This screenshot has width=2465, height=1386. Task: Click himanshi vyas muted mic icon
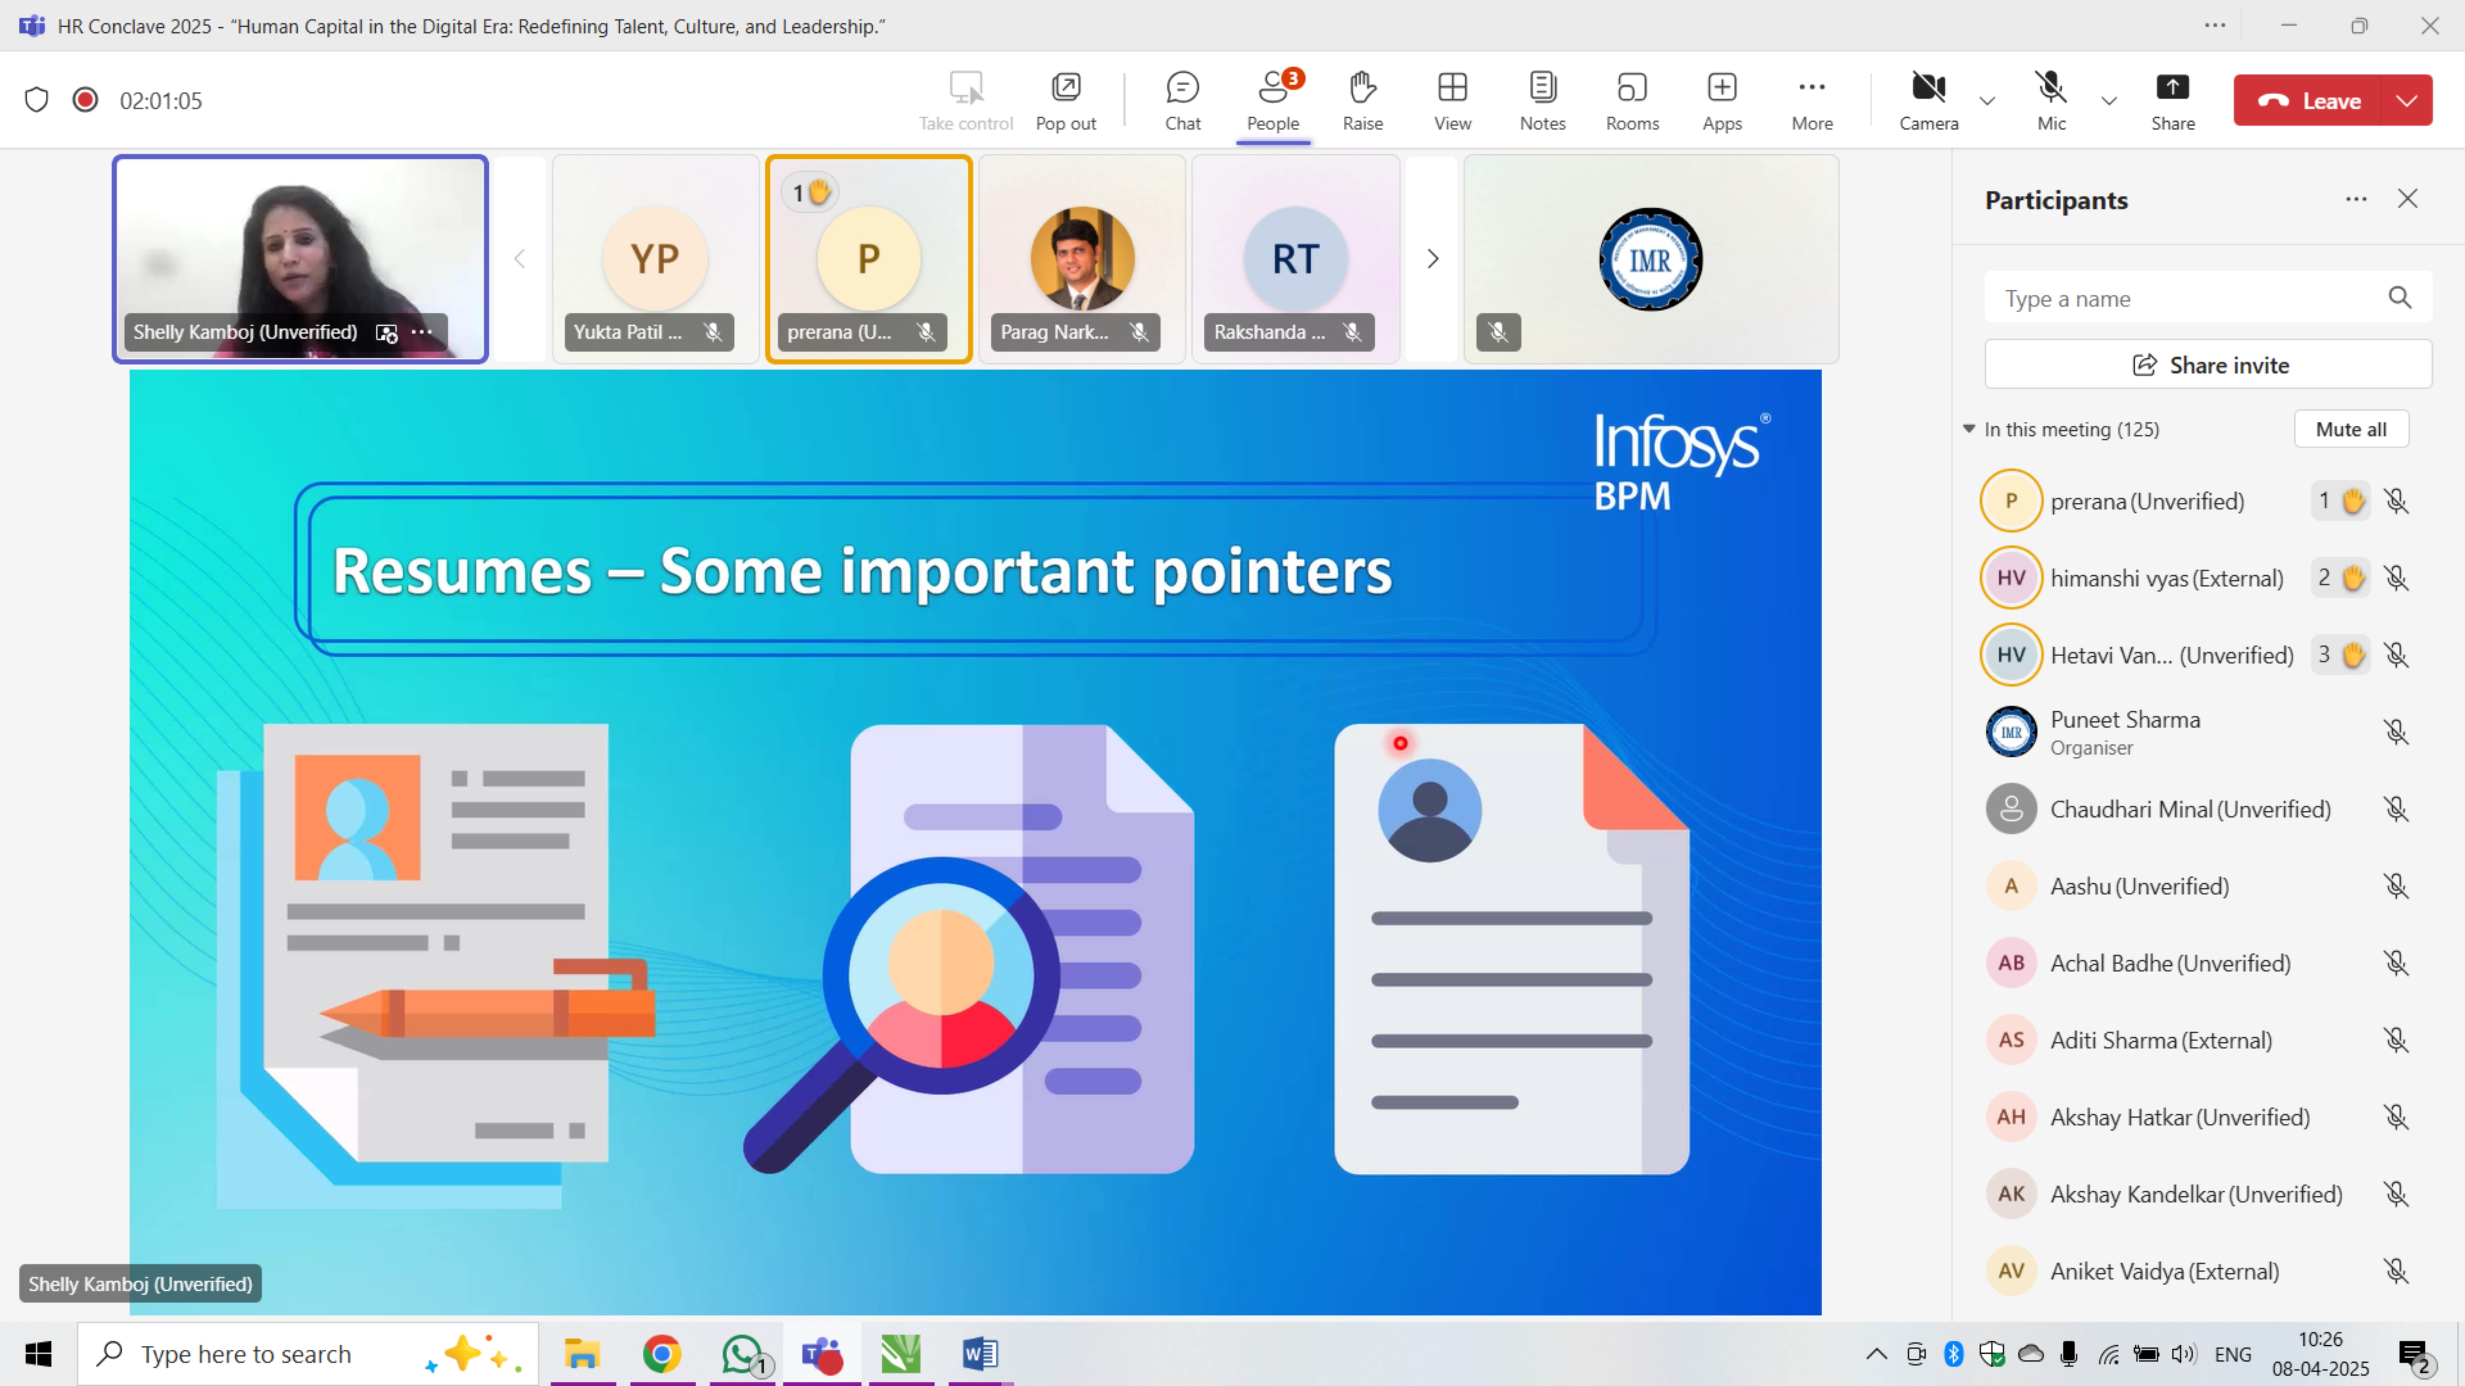click(x=2396, y=578)
